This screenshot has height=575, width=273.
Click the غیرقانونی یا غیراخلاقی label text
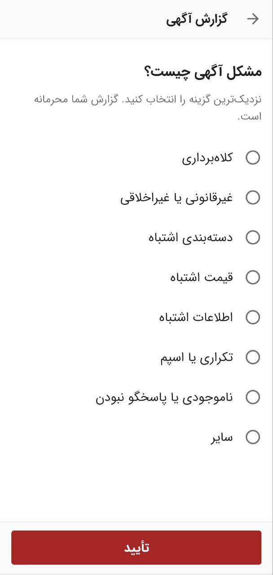click(176, 198)
